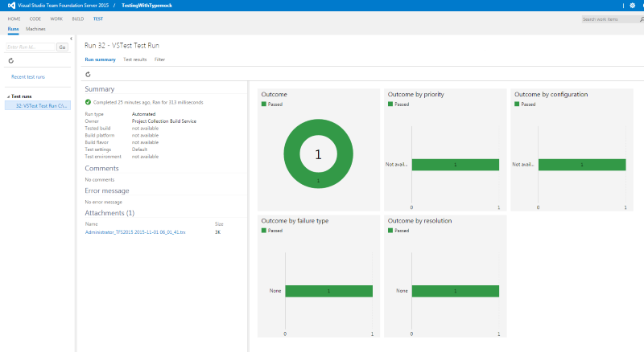Open settings via the gear icon
The height and width of the screenshot is (352, 644).
point(632,6)
